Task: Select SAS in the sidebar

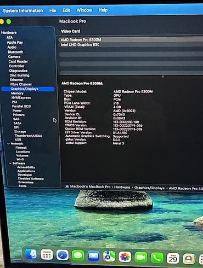Action: 16,119
